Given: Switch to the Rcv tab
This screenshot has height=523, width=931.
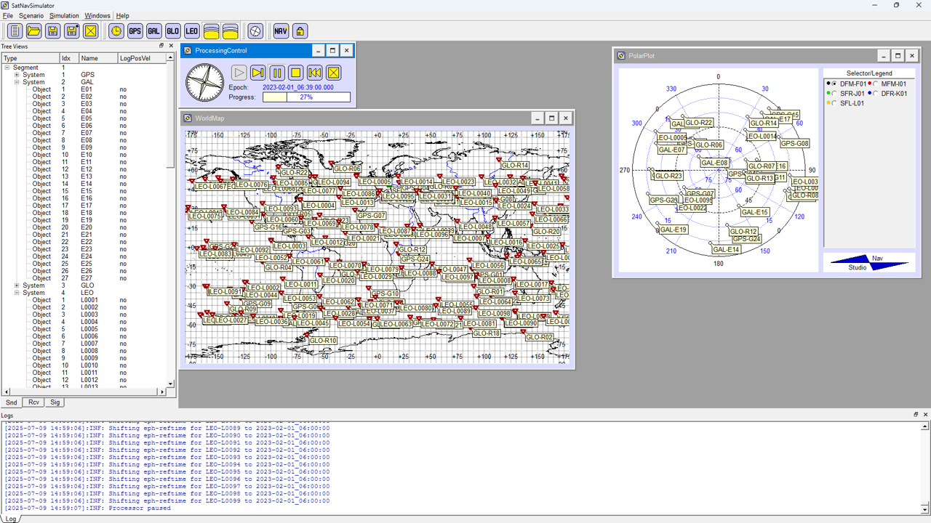Looking at the screenshot, I should point(34,402).
